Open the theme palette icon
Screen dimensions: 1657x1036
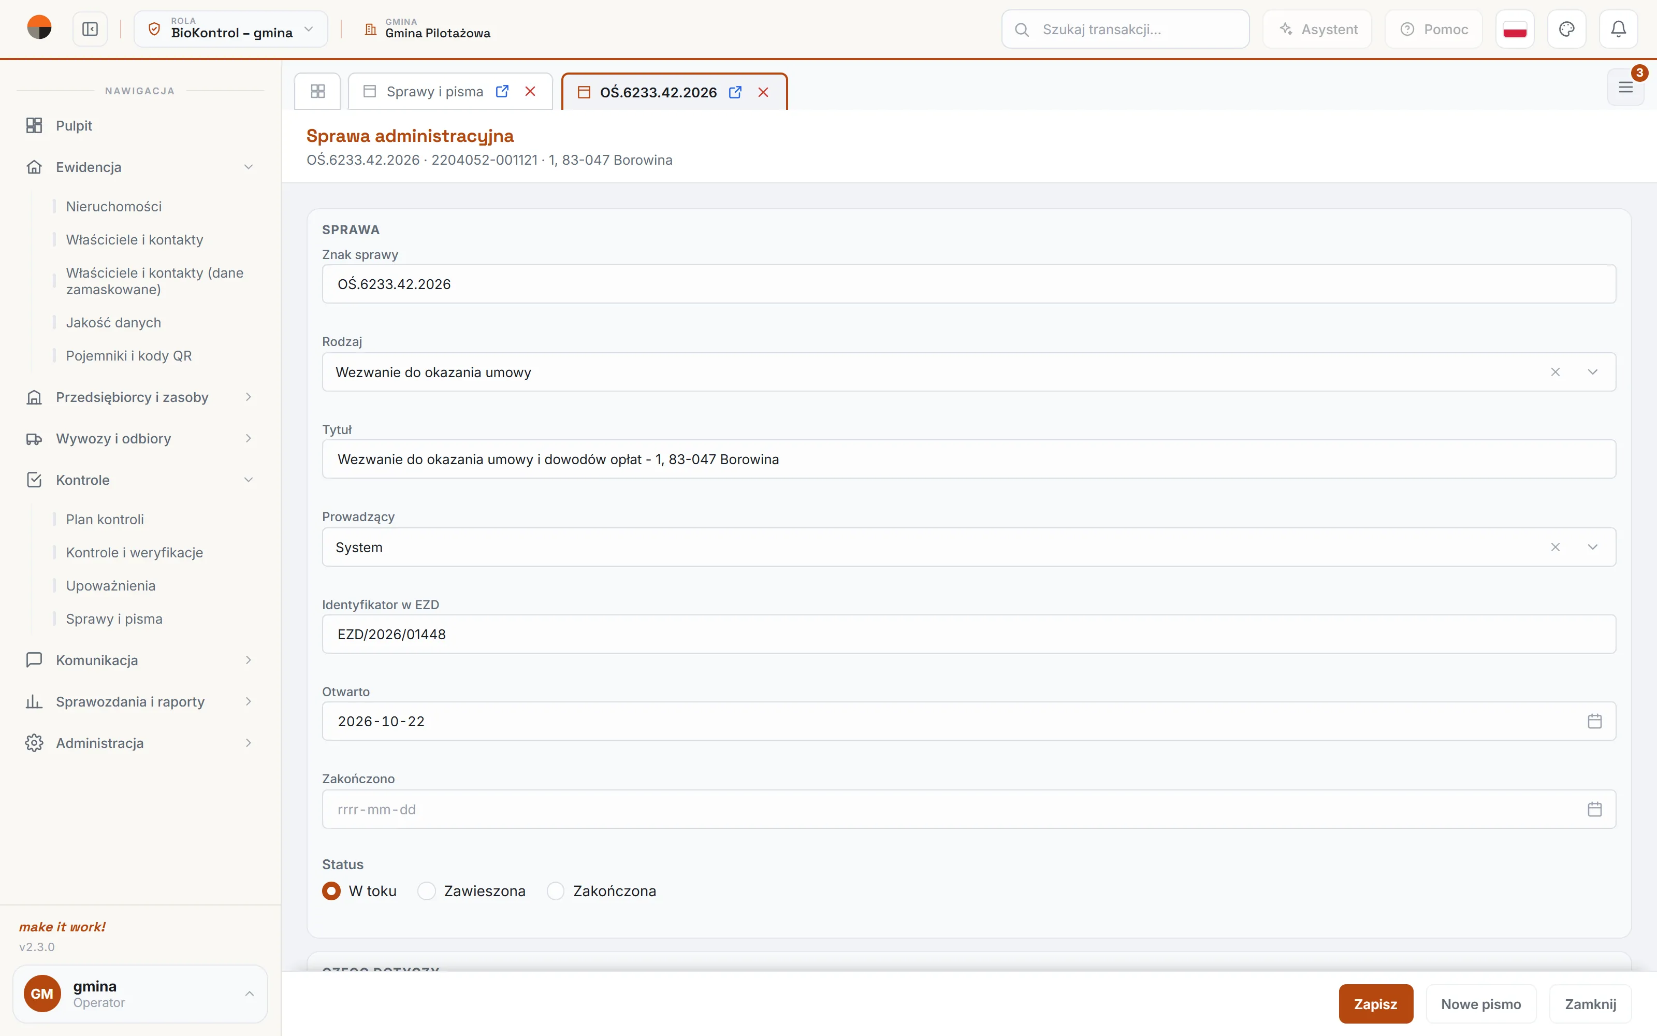(1566, 29)
